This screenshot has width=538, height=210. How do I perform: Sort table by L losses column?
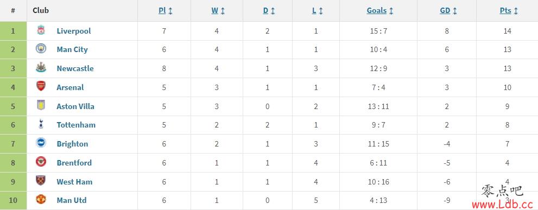pos(318,11)
